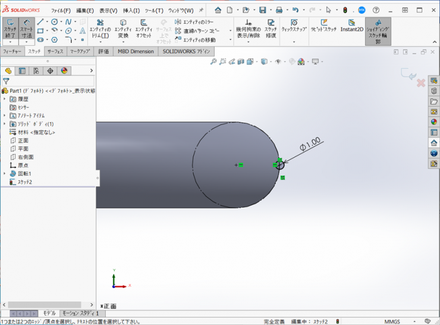Select the スマート寸法 (Smart Dimension) tool
This screenshot has width=440, height=325.
[26, 29]
